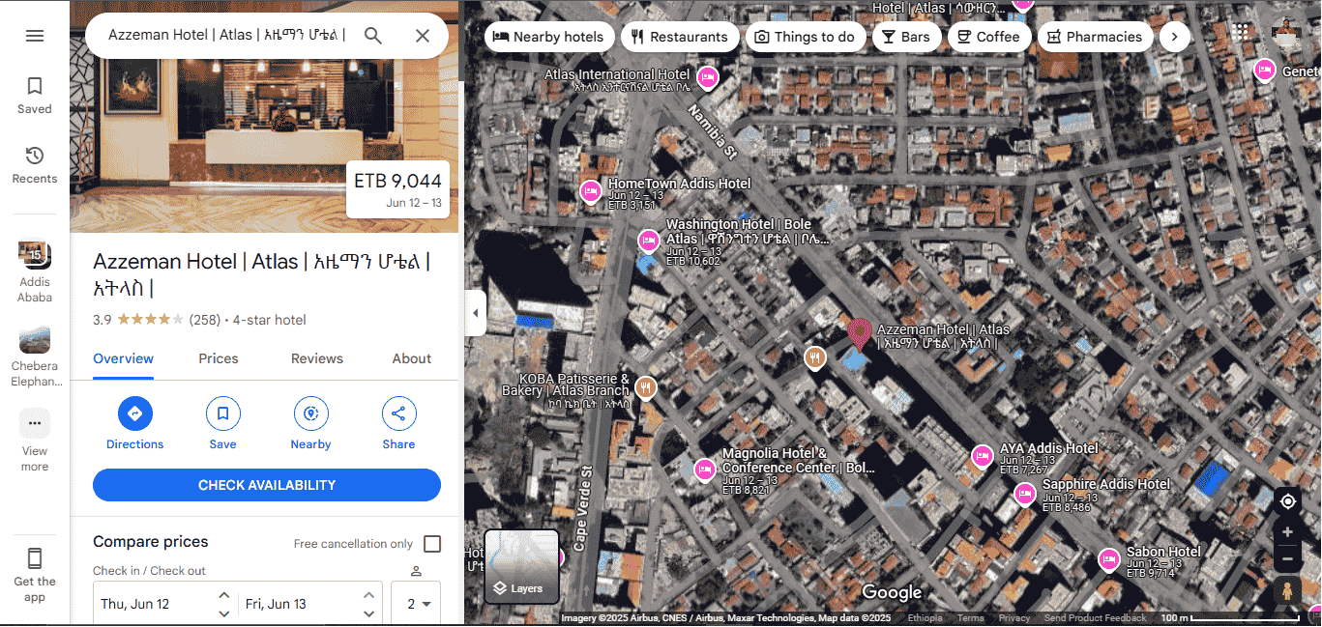
Task: Switch to the Overview tab
Action: (x=124, y=358)
